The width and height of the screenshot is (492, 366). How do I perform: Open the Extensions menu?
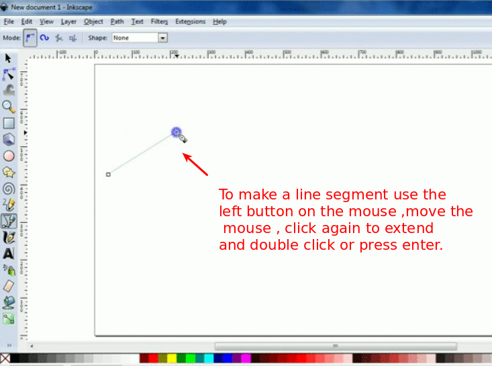point(190,21)
